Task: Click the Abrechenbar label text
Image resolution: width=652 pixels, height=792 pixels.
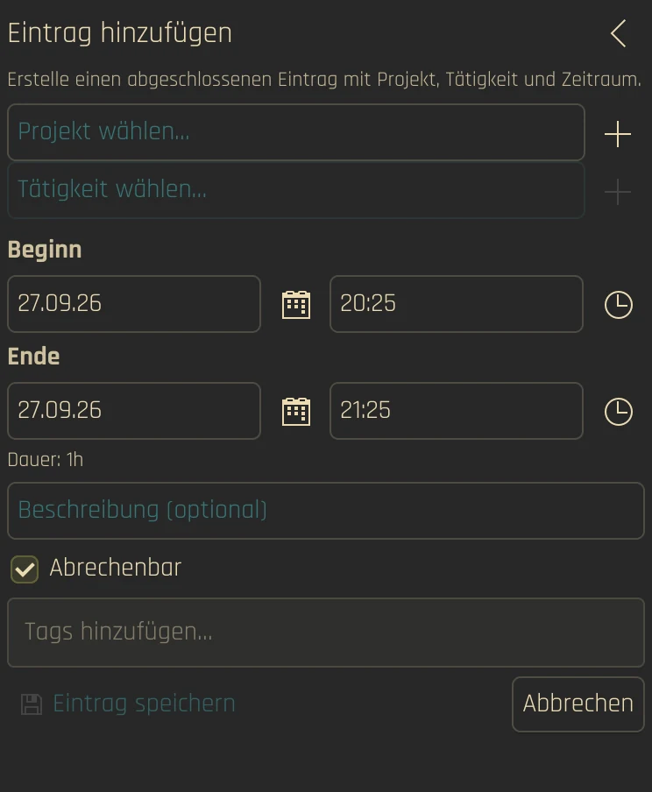Action: pyautogui.click(x=115, y=567)
